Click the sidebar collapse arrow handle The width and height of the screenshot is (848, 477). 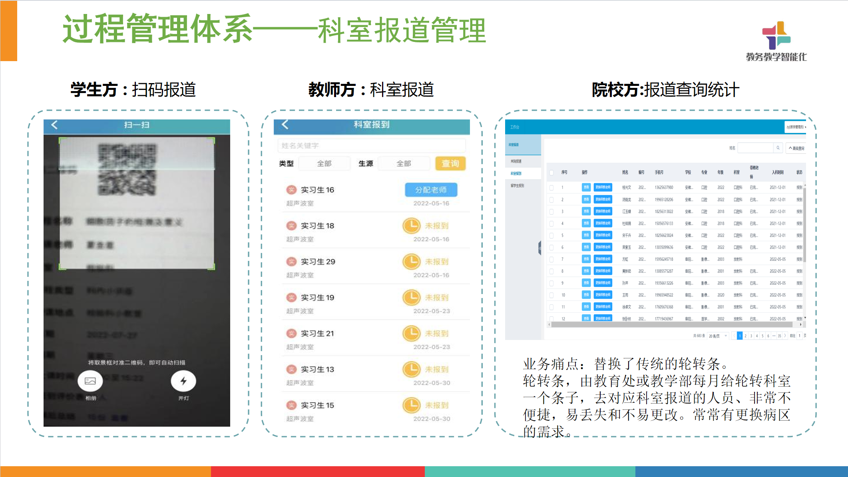[x=539, y=248]
